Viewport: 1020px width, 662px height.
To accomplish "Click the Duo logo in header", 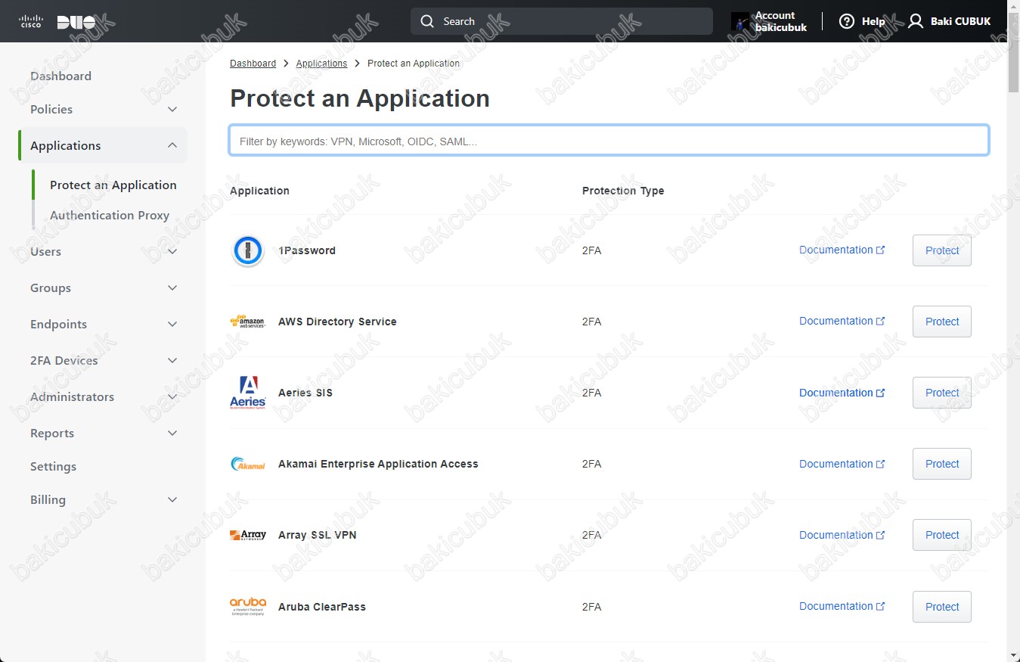I will [x=76, y=21].
